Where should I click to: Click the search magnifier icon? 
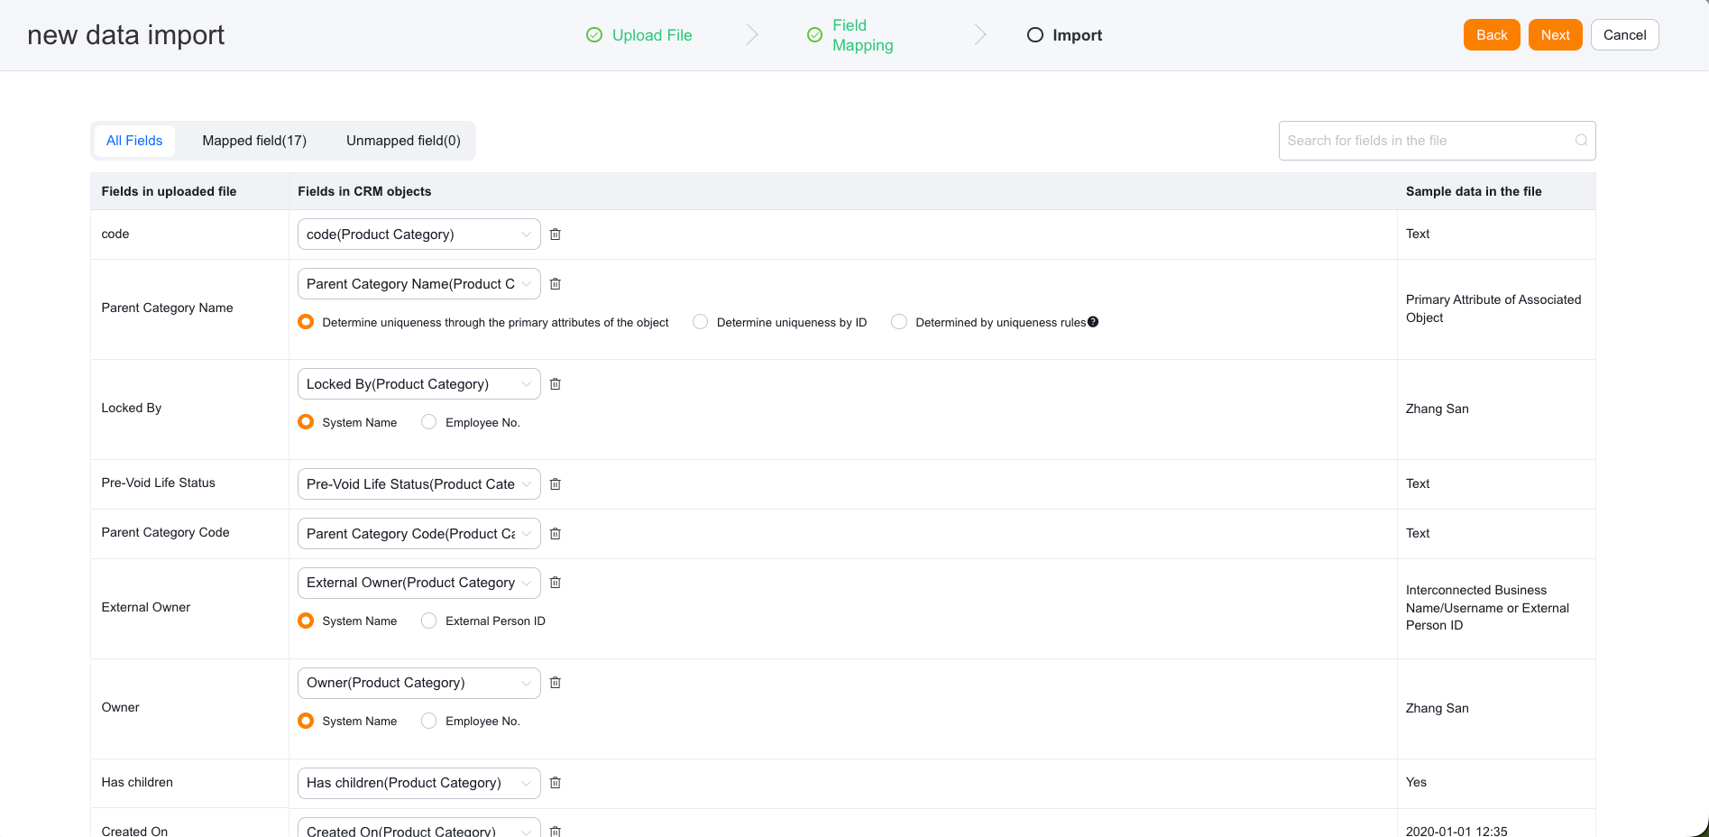point(1581,141)
